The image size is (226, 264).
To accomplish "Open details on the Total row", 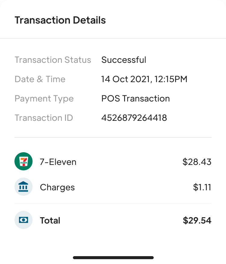I will coord(113,220).
